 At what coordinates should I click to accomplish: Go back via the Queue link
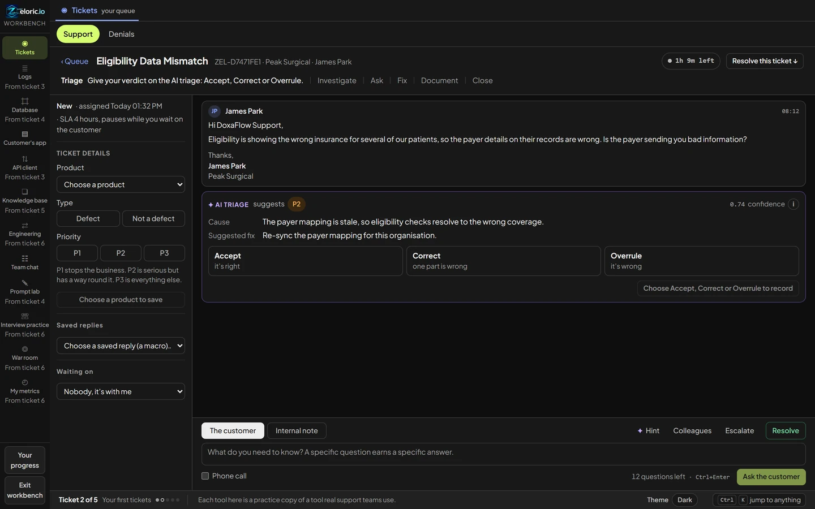pyautogui.click(x=75, y=62)
